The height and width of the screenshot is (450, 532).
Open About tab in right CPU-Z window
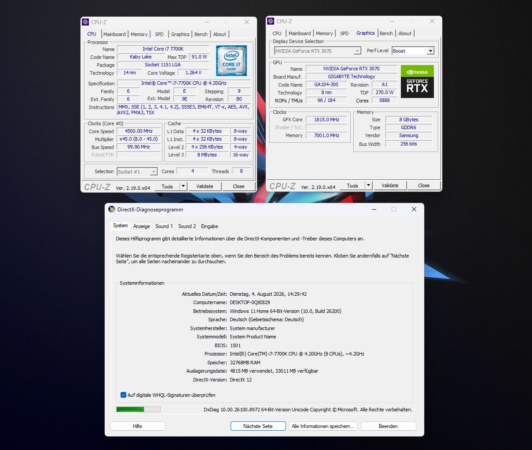(405, 33)
